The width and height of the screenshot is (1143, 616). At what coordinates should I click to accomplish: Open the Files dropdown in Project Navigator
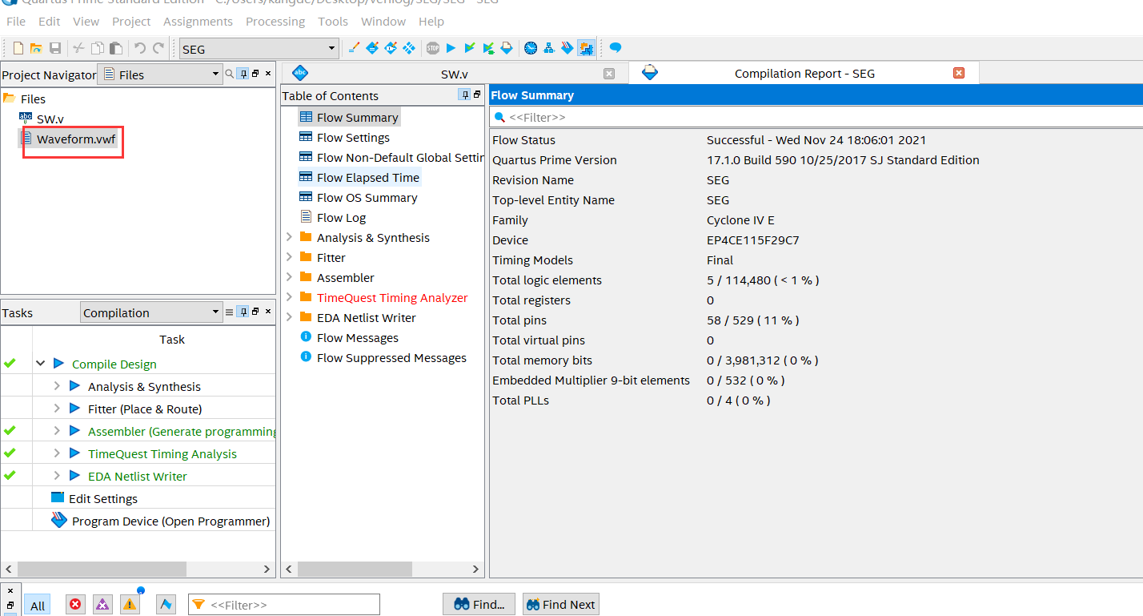(159, 74)
